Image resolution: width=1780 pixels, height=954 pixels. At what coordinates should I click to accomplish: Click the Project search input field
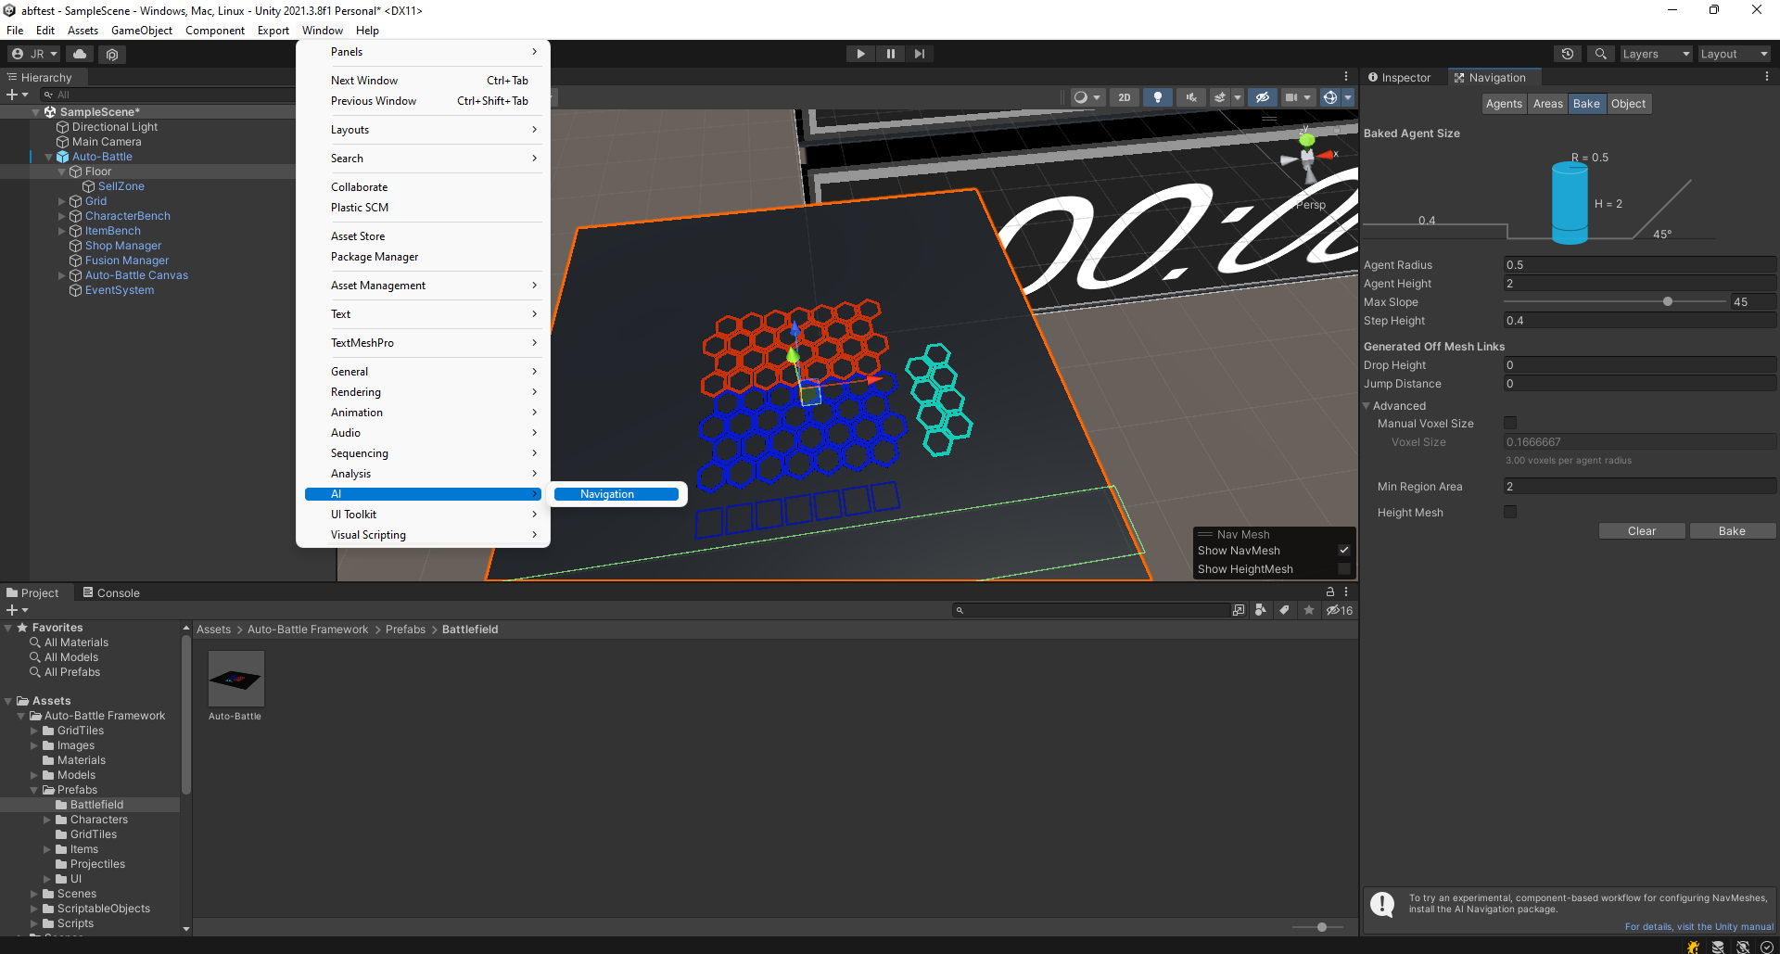tap(1091, 610)
